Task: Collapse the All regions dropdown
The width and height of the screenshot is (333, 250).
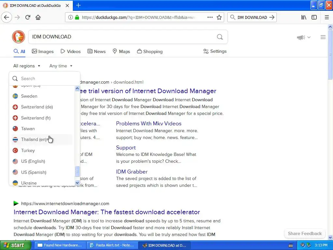Action: [x=27, y=66]
